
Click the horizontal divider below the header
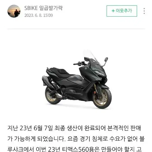(76, 29)
